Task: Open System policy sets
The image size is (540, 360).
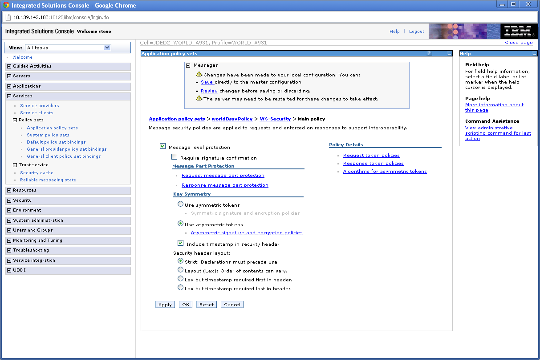Action: coord(48,135)
